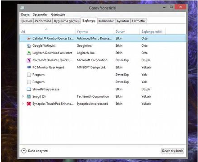Click the Düşük impact of ShowBatteryBar.exe

point(146,89)
